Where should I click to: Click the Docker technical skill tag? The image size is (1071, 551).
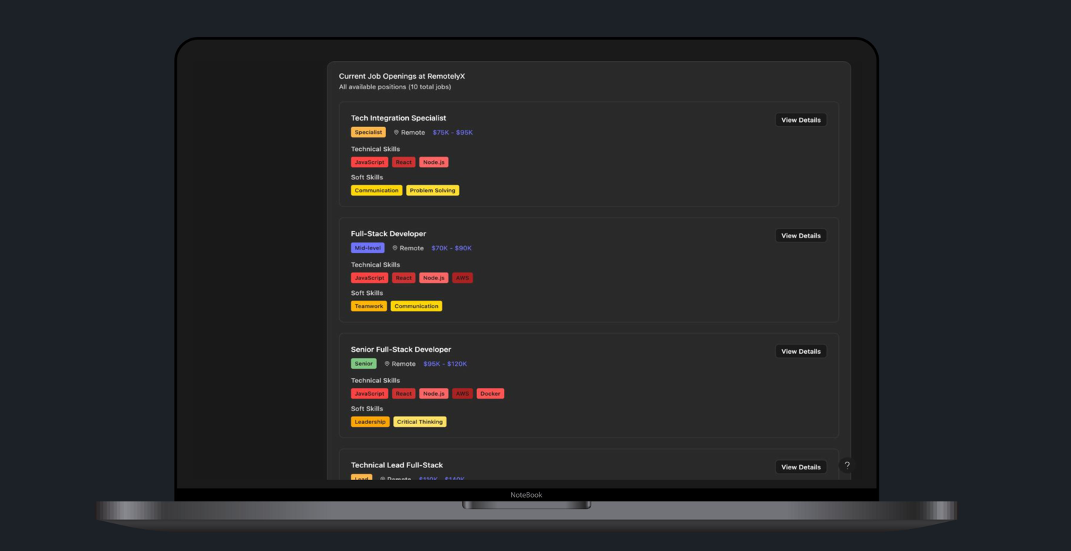tap(490, 394)
